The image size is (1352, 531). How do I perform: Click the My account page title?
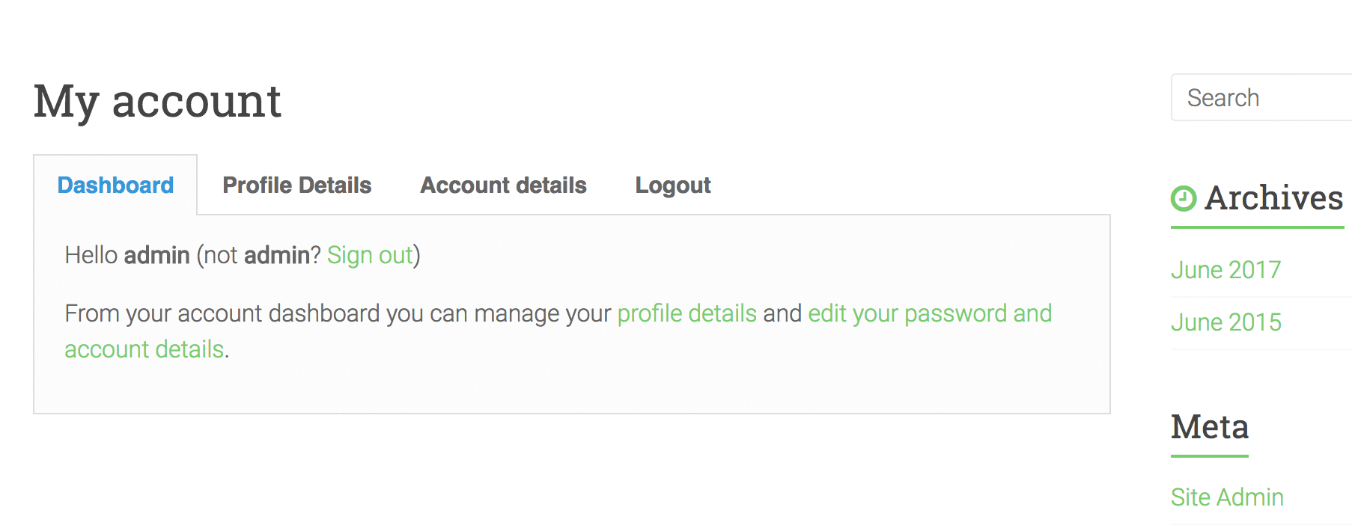[x=157, y=101]
